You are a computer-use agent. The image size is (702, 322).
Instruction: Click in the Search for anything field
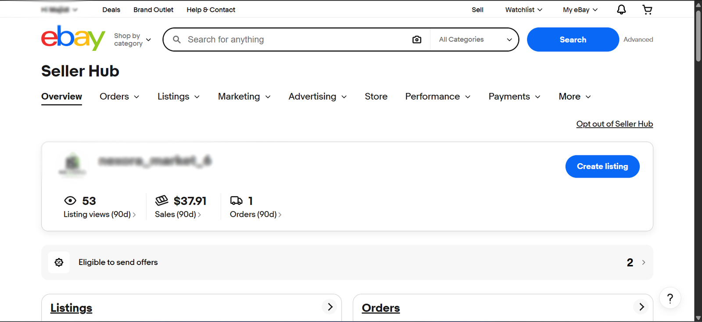click(297, 39)
